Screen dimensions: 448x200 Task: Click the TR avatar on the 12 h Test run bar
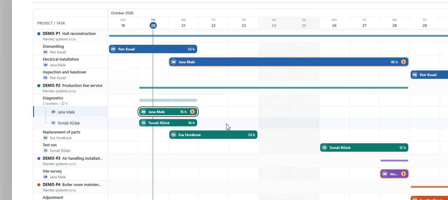click(324, 147)
